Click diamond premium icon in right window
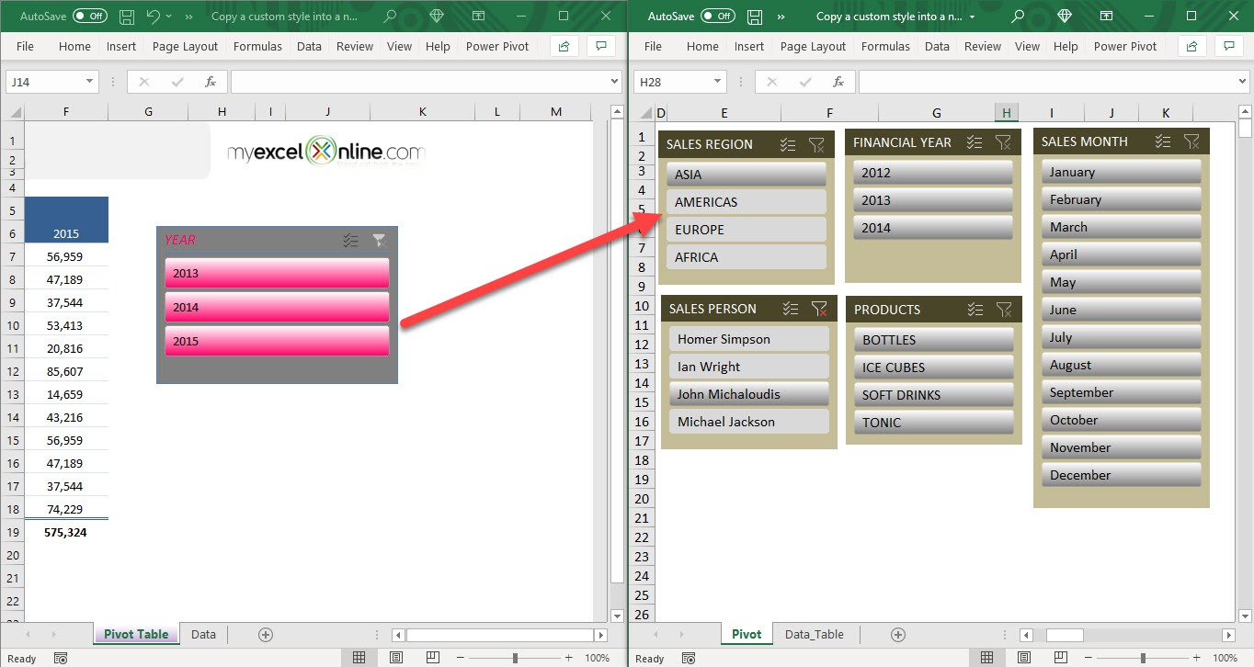Screen dimensions: 1254x667 click(x=1065, y=17)
